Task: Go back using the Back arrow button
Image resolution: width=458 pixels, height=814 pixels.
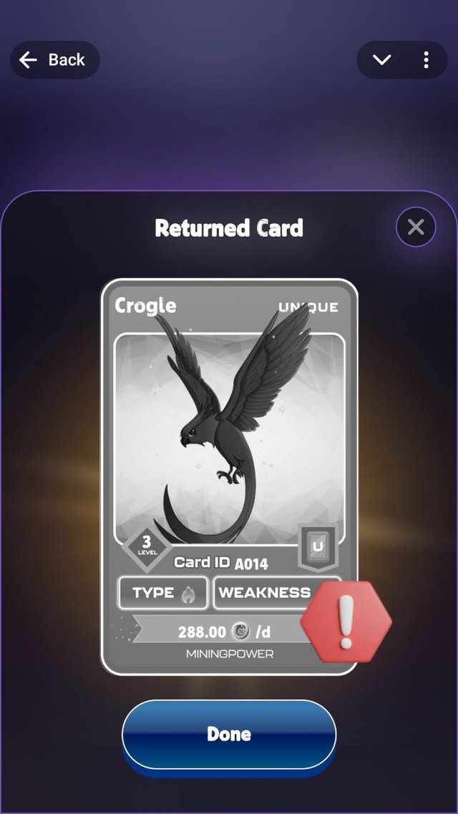Action: tap(55, 60)
